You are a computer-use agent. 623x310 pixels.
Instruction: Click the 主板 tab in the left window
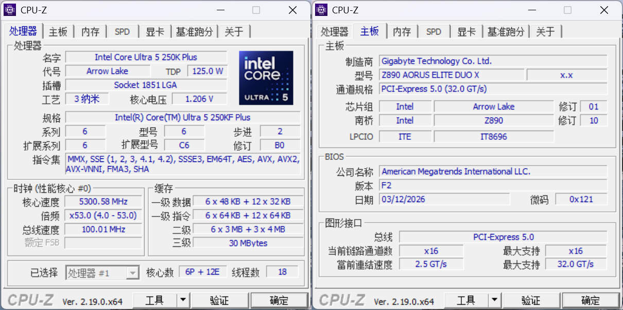click(x=58, y=31)
